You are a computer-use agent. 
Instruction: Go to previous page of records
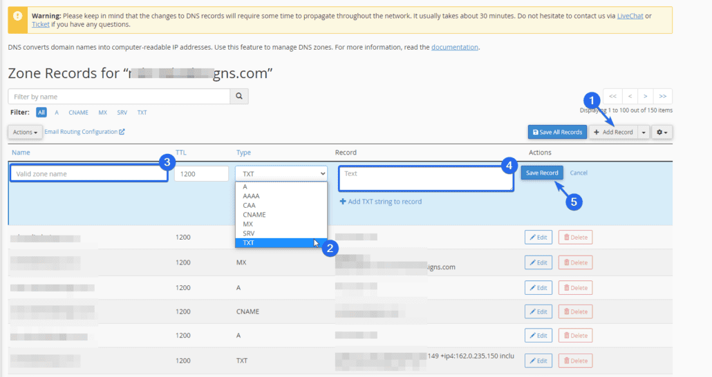click(630, 96)
